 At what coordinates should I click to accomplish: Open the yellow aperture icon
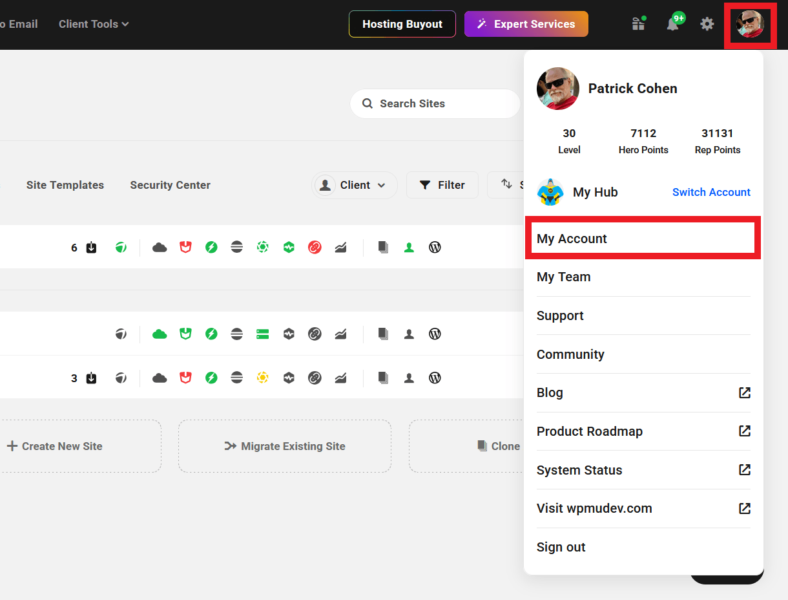[263, 378]
